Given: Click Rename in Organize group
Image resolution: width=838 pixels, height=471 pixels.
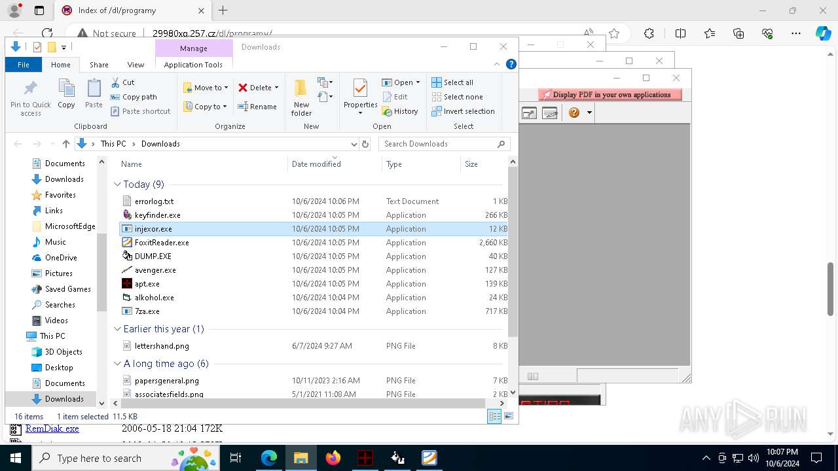Looking at the screenshot, I should click(257, 107).
